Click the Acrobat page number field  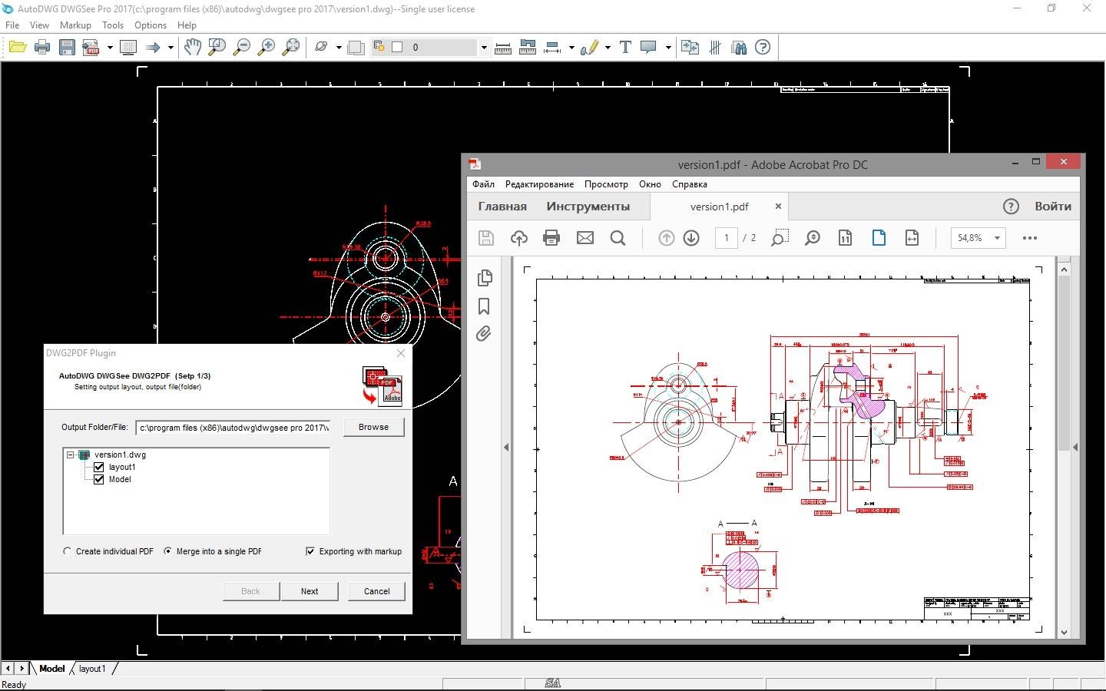pyautogui.click(x=727, y=238)
